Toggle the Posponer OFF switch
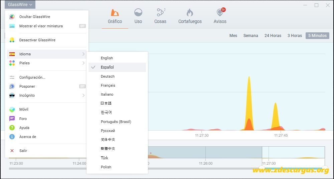 [x=82, y=86]
